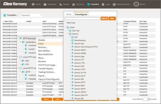Open the Router icon

pos(61,4)
